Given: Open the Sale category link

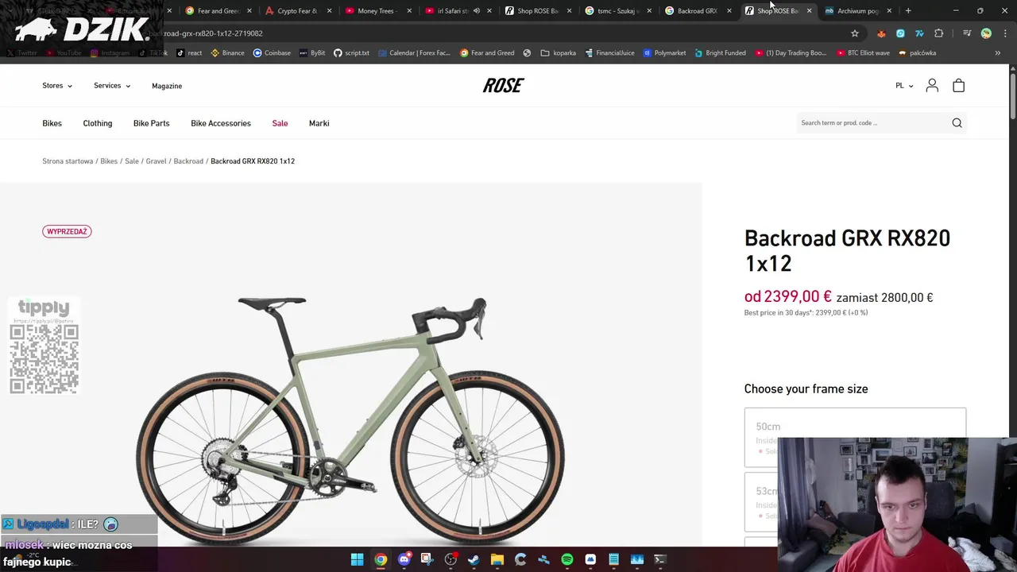Looking at the screenshot, I should coord(280,123).
